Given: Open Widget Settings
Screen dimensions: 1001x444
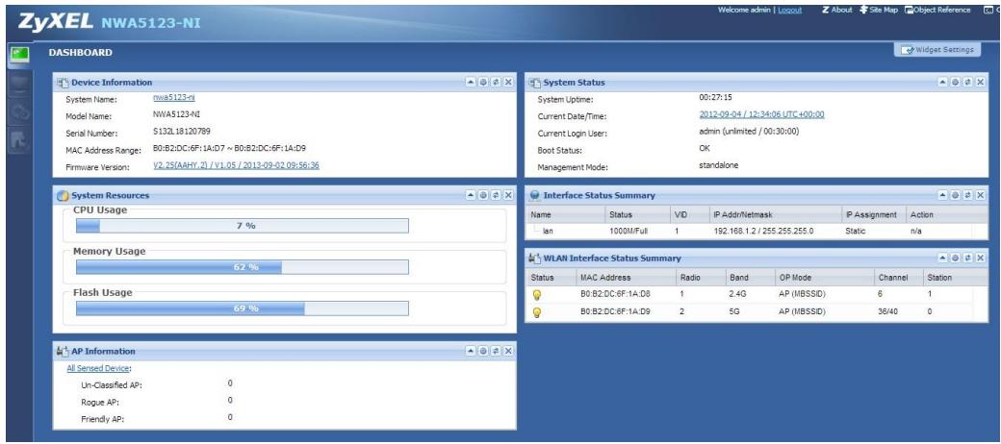Looking at the screenshot, I should pyautogui.click(x=937, y=50).
